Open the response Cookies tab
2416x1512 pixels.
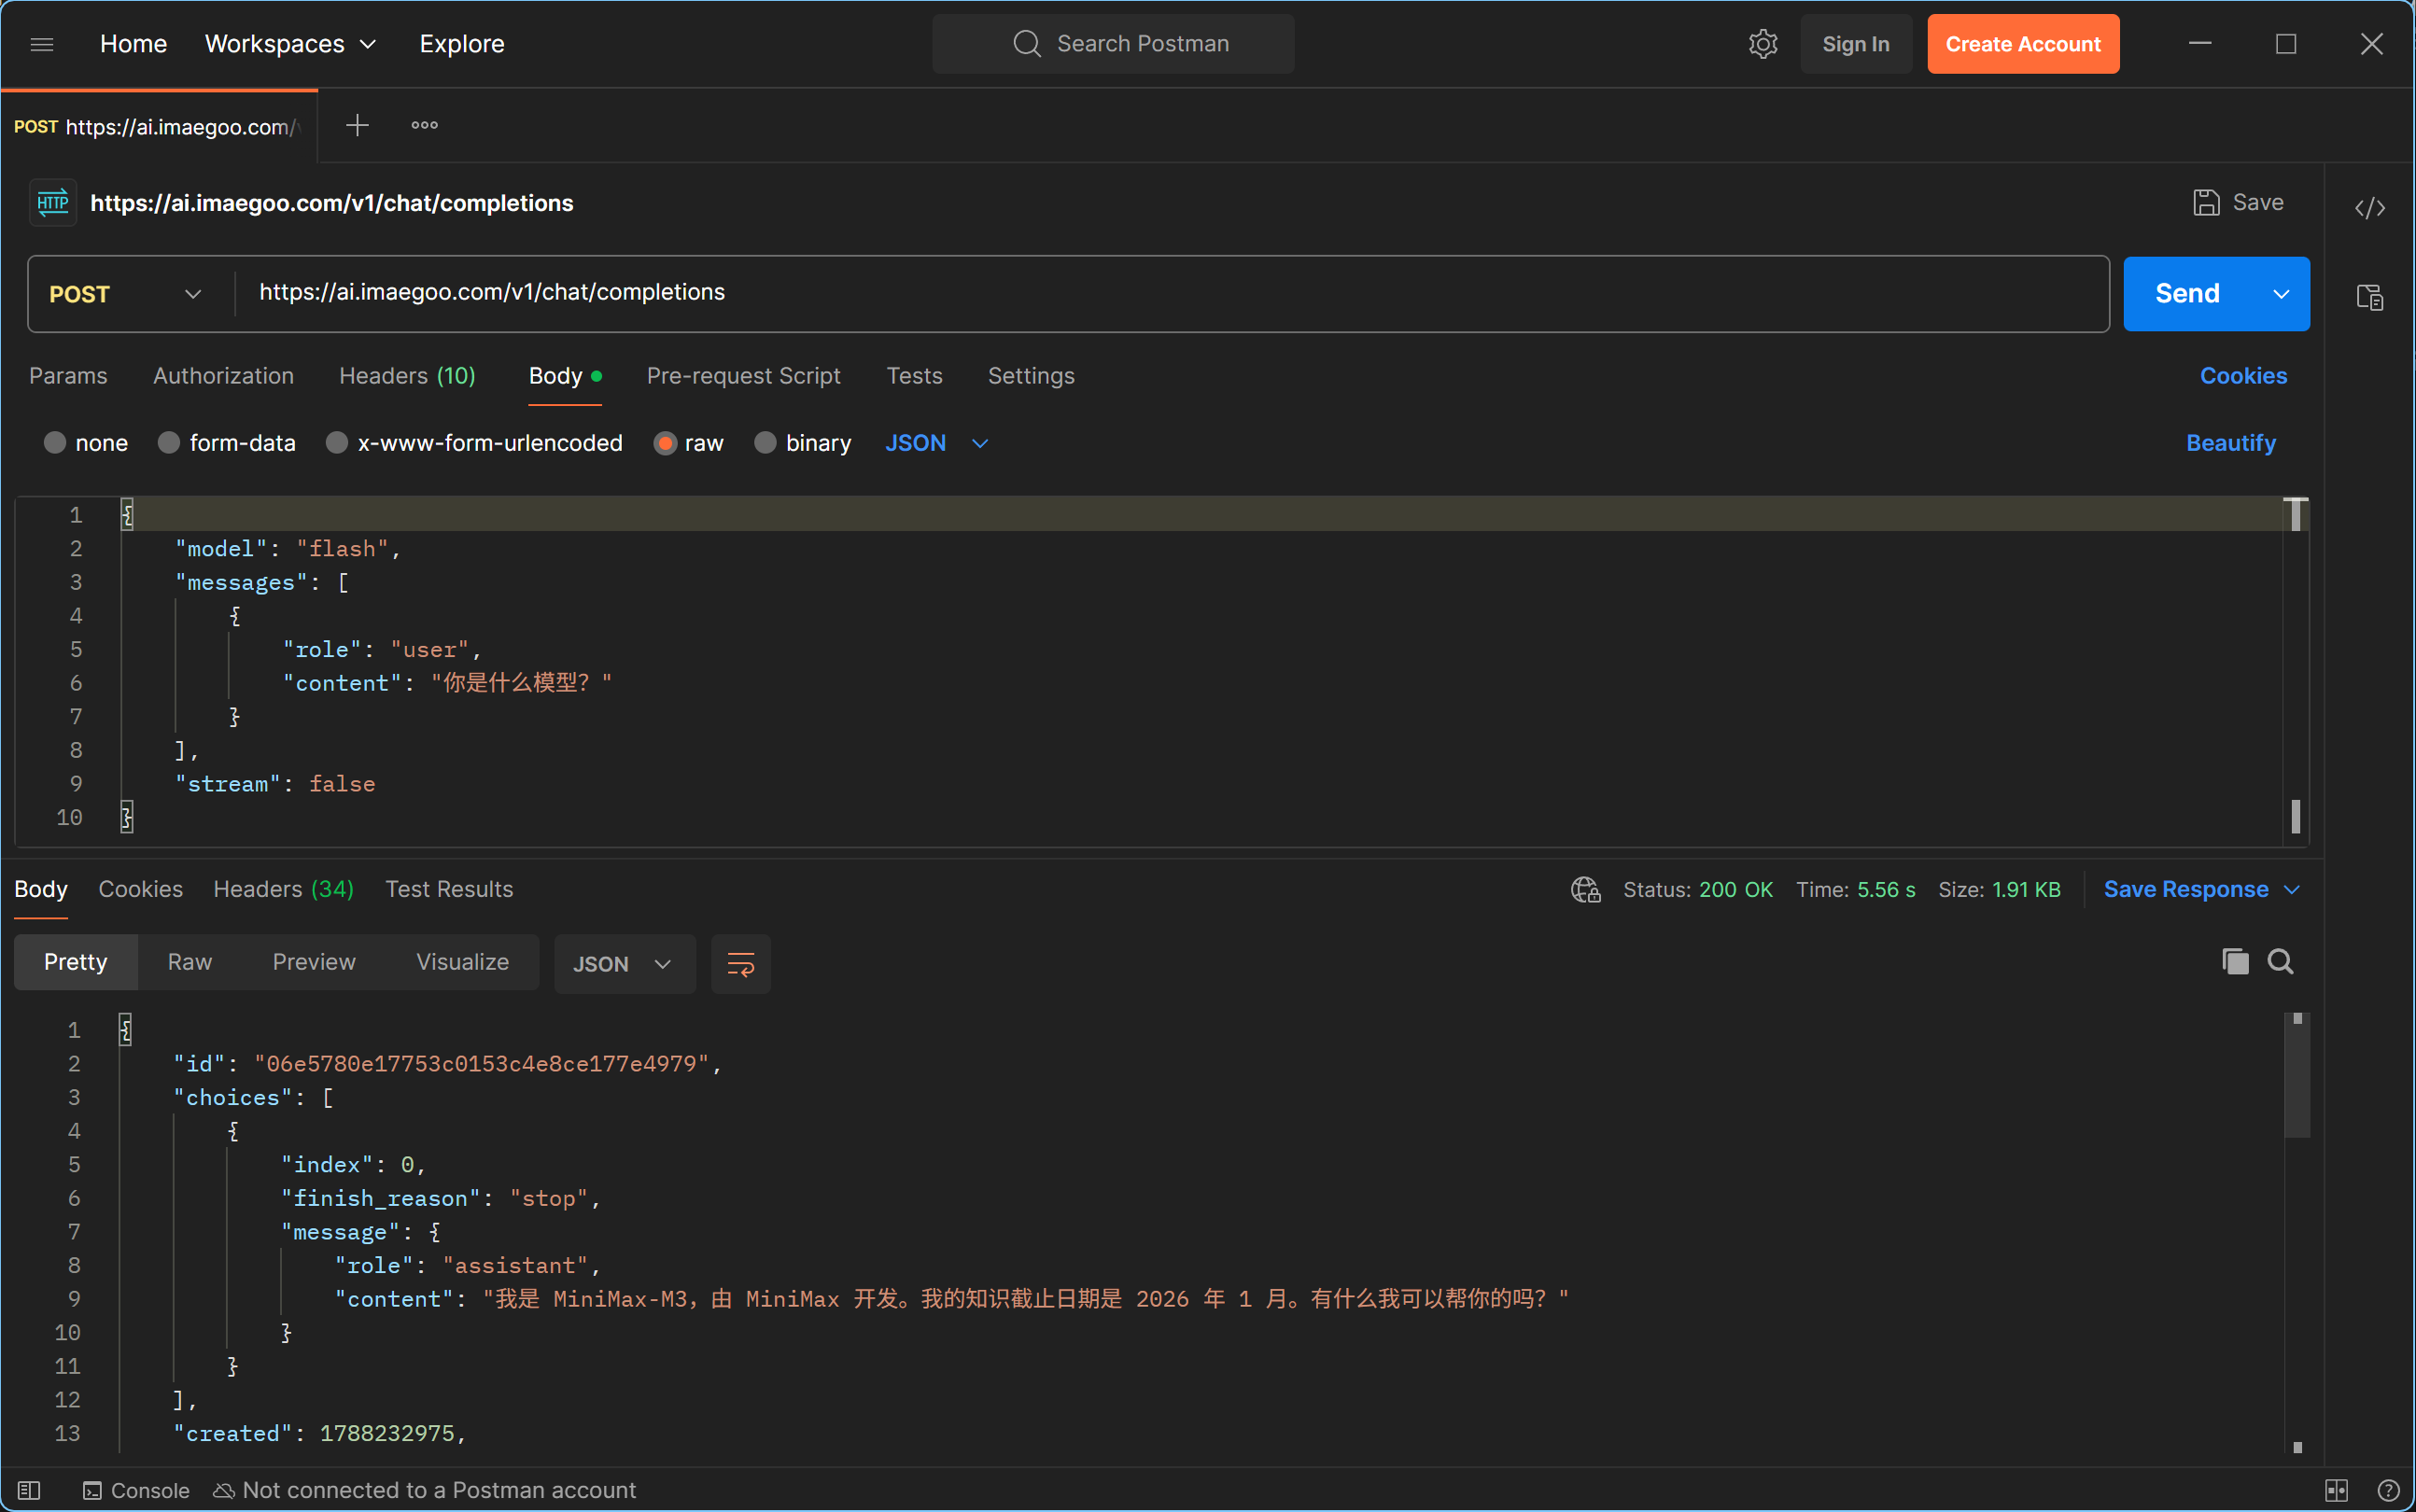click(x=140, y=889)
